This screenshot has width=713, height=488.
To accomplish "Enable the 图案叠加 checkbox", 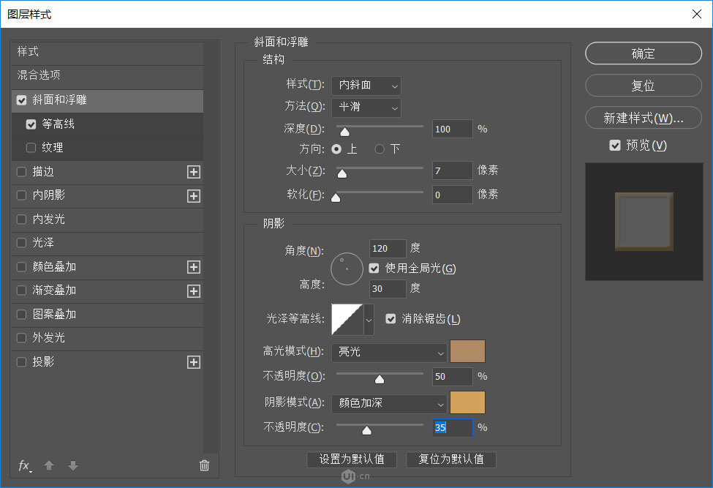I will point(21,315).
